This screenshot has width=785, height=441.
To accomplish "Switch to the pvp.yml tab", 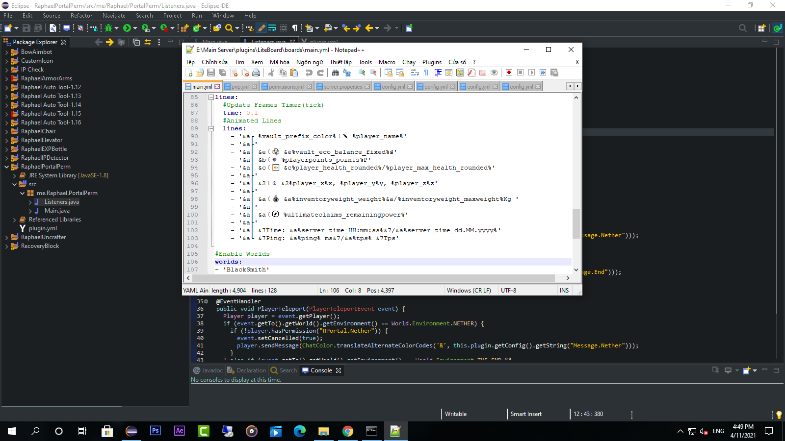I will (x=240, y=87).
